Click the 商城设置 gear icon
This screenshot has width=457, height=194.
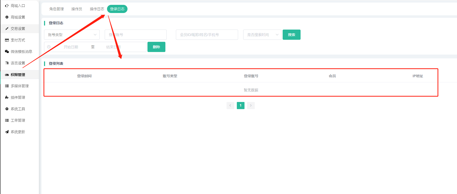7,17
